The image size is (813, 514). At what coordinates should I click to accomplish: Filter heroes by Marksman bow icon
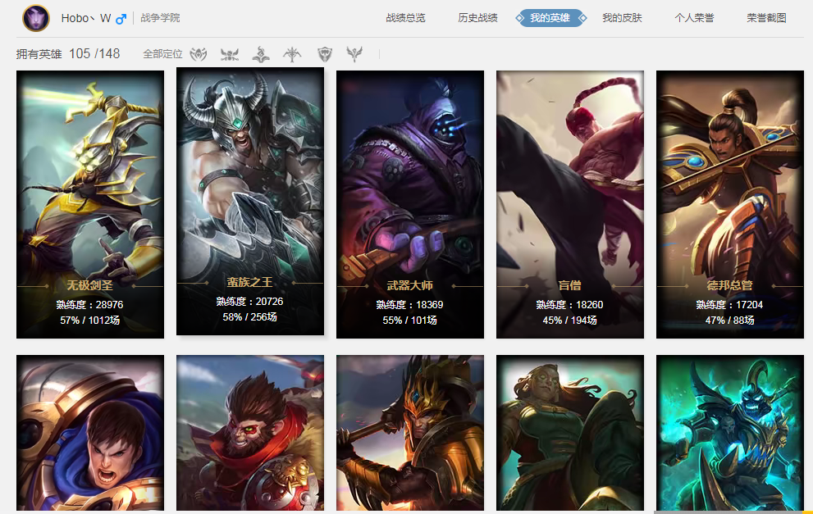tap(292, 54)
